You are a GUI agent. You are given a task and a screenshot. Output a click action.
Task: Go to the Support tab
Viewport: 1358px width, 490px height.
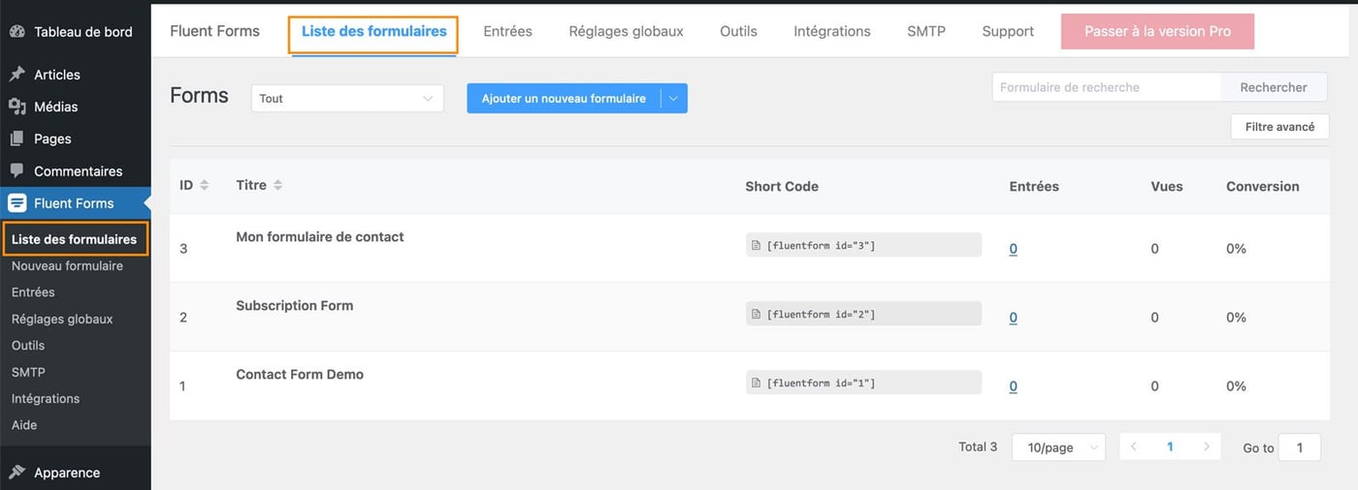[x=1008, y=31]
